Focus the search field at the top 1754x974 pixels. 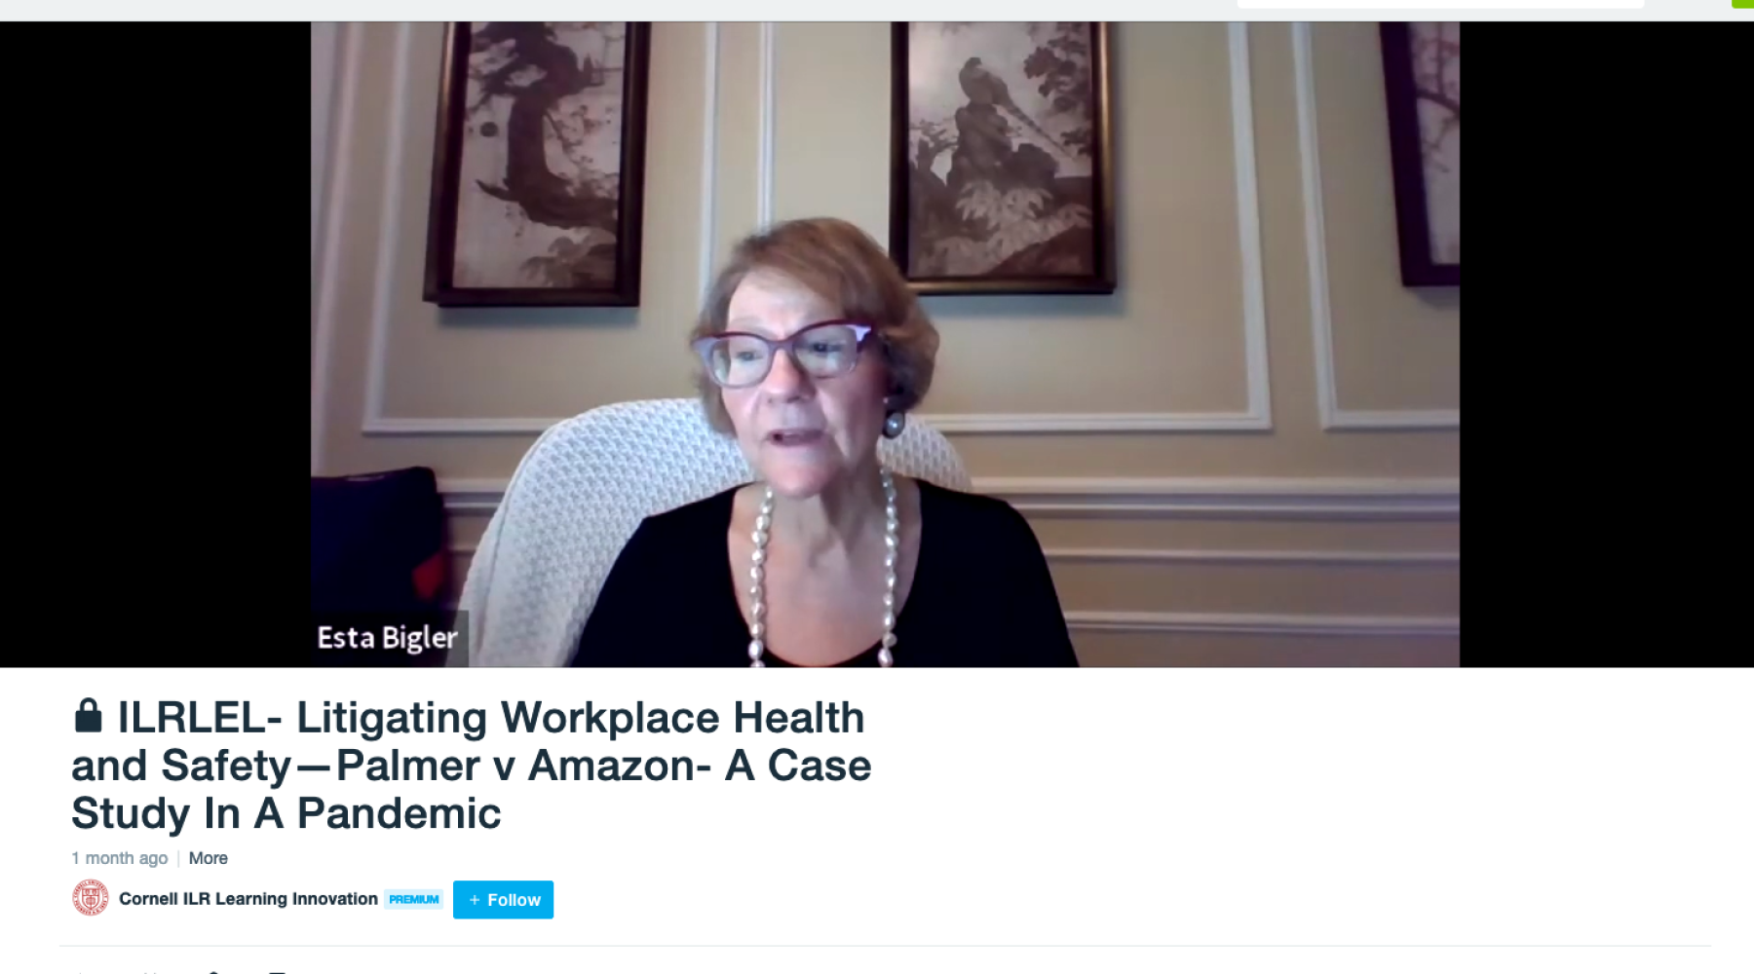(1440, 4)
